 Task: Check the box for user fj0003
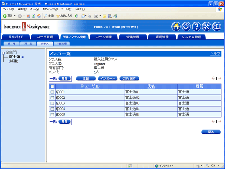[x=52, y=103]
